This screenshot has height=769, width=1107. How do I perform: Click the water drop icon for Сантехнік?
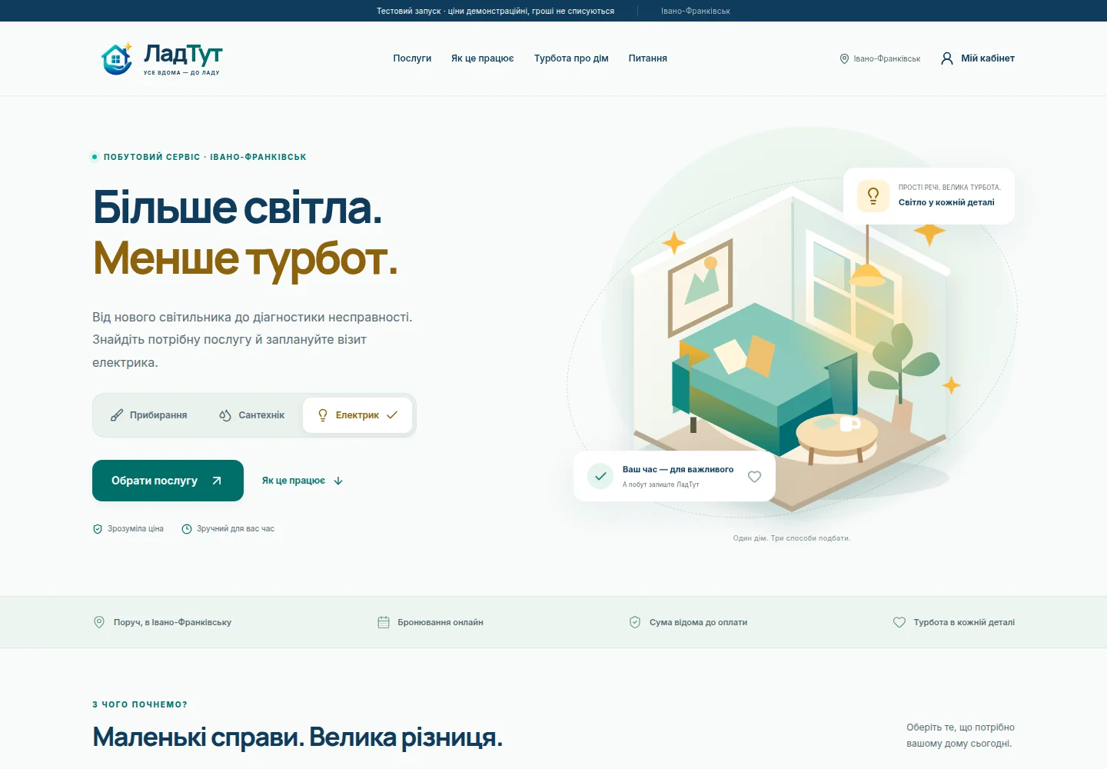tap(225, 415)
